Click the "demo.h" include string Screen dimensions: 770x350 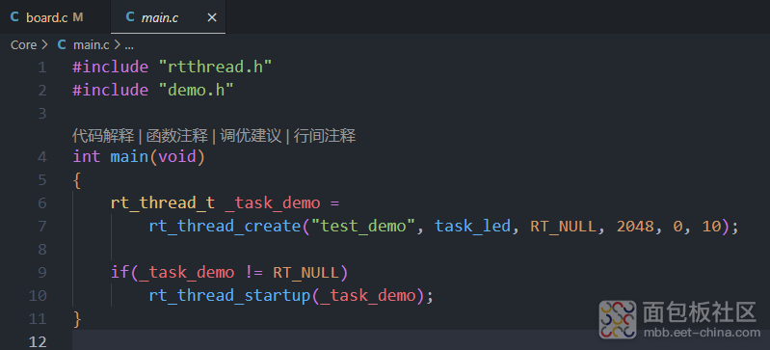(196, 90)
